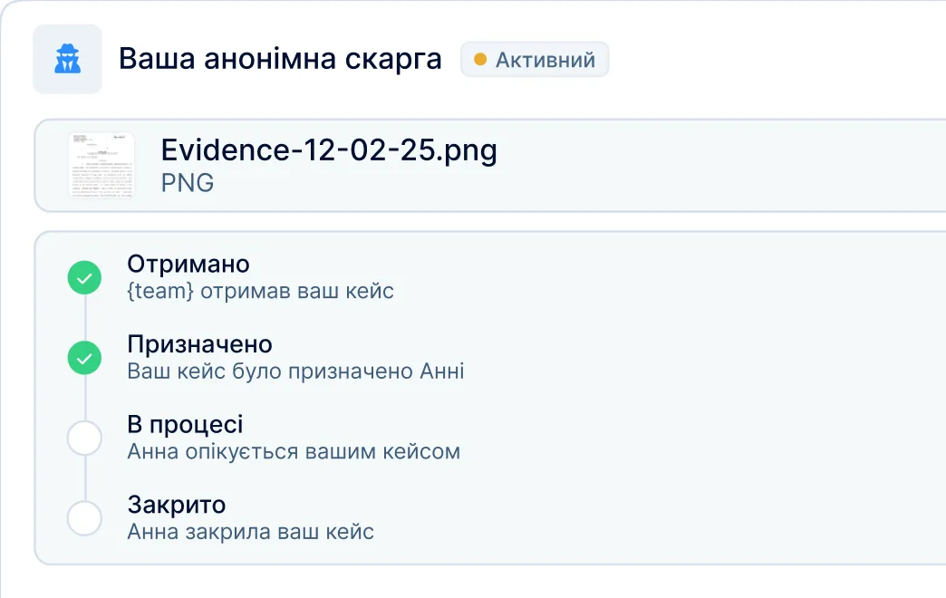Select the Закрито step title

pos(177,504)
